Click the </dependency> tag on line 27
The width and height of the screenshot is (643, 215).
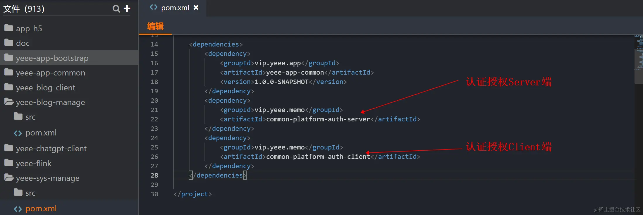pos(229,166)
